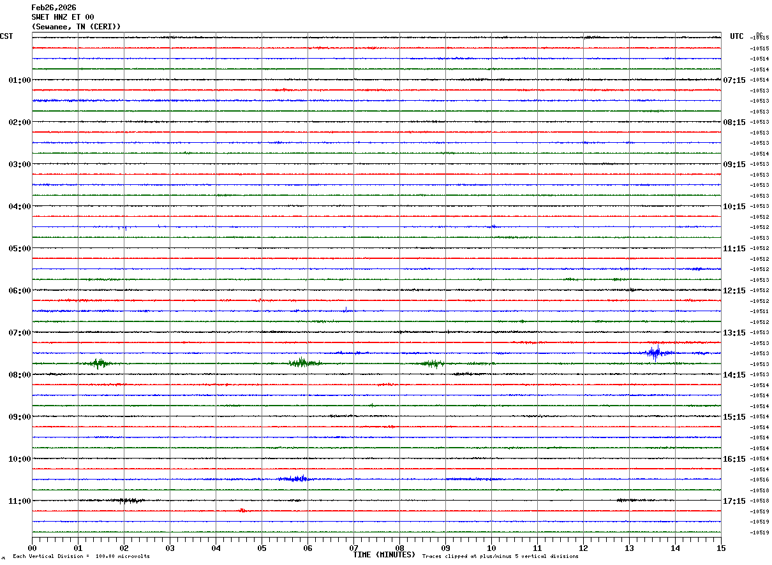Click the traces clipped note at bottom
The image size is (772, 565).
click(500, 557)
